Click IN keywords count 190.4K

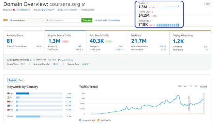pos(68,97)
